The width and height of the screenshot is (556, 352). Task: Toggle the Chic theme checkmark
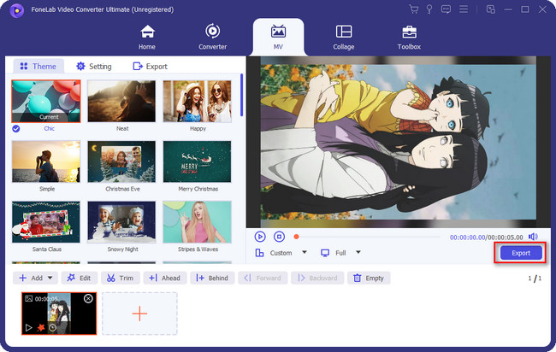coord(16,128)
